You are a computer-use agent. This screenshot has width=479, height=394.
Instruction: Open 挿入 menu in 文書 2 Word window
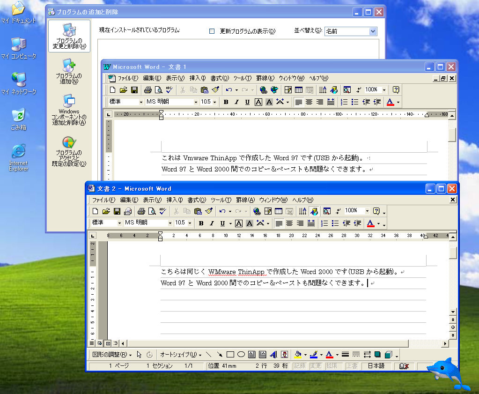tap(175, 200)
